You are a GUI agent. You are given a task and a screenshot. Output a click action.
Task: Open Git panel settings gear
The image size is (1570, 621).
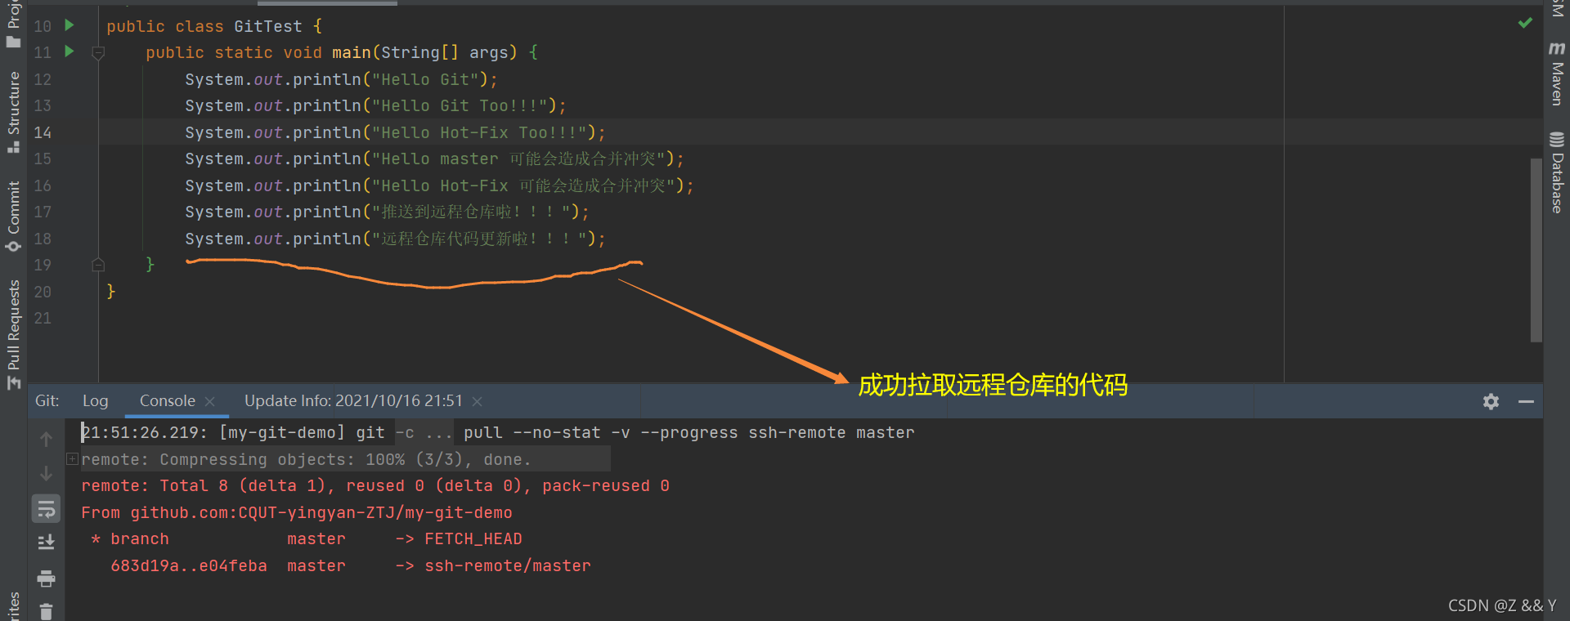pyautogui.click(x=1491, y=401)
